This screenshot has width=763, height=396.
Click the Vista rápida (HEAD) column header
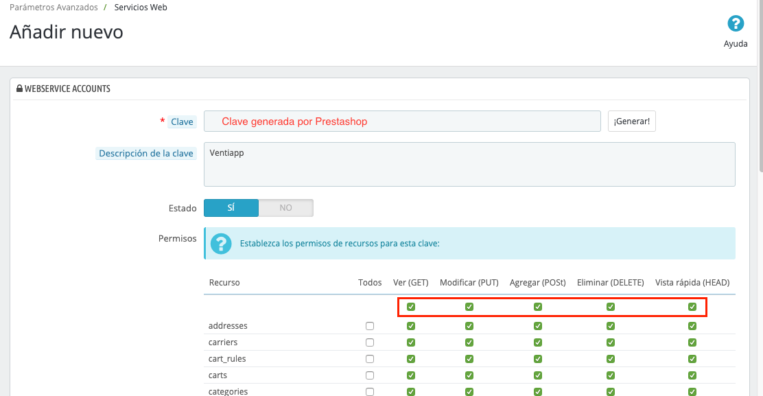[692, 283]
